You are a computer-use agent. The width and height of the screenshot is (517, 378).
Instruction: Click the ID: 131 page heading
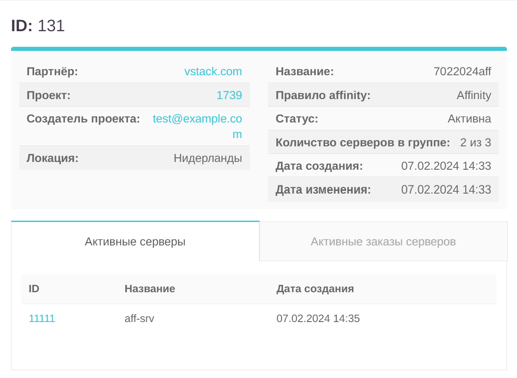click(x=38, y=26)
